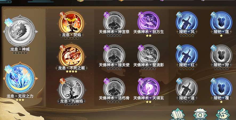236x120 pixels.
Task: Select the 陵祀・覆 shield icon
Action: pos(221,89)
